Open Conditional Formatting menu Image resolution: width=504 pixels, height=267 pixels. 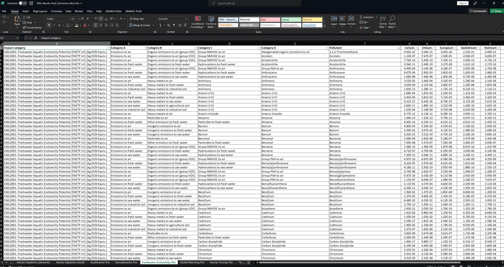pyautogui.click(x=198, y=22)
